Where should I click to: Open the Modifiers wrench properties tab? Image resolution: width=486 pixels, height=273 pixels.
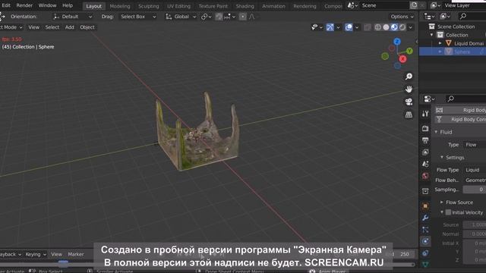click(x=425, y=218)
